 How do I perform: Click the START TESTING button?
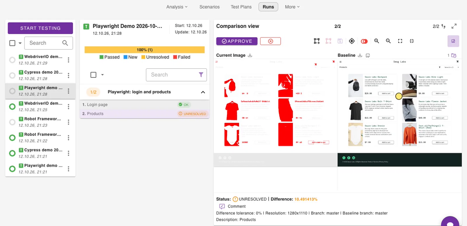coord(40,28)
